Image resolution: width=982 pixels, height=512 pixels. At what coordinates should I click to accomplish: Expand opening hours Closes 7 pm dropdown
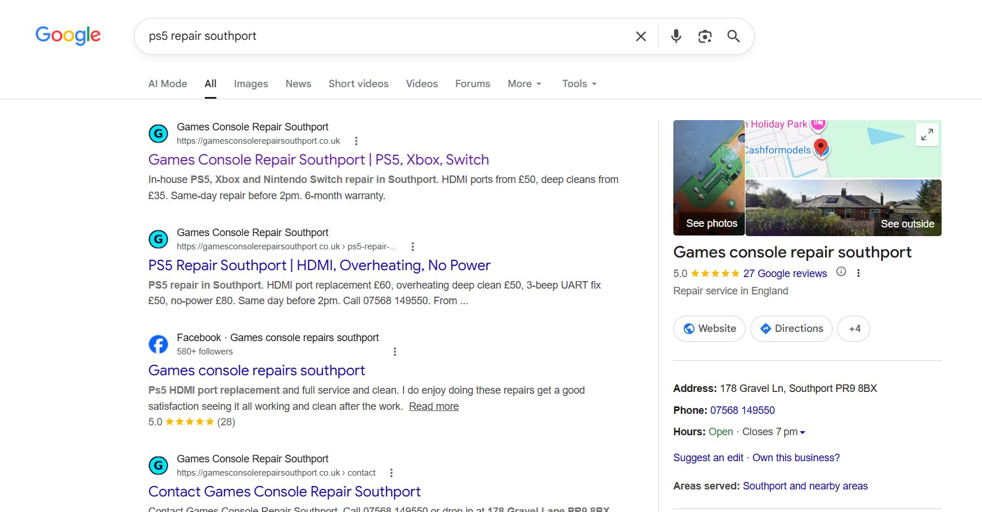pyautogui.click(x=774, y=432)
